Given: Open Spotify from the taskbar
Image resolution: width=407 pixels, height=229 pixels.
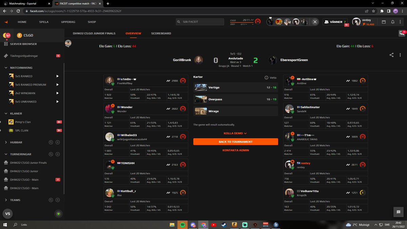Looking at the screenshot, I should (x=182, y=225).
